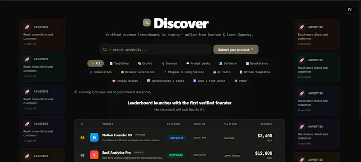Click the TEMPLATES category badge
The height and width of the screenshot is (162, 361).
pos(176,138)
